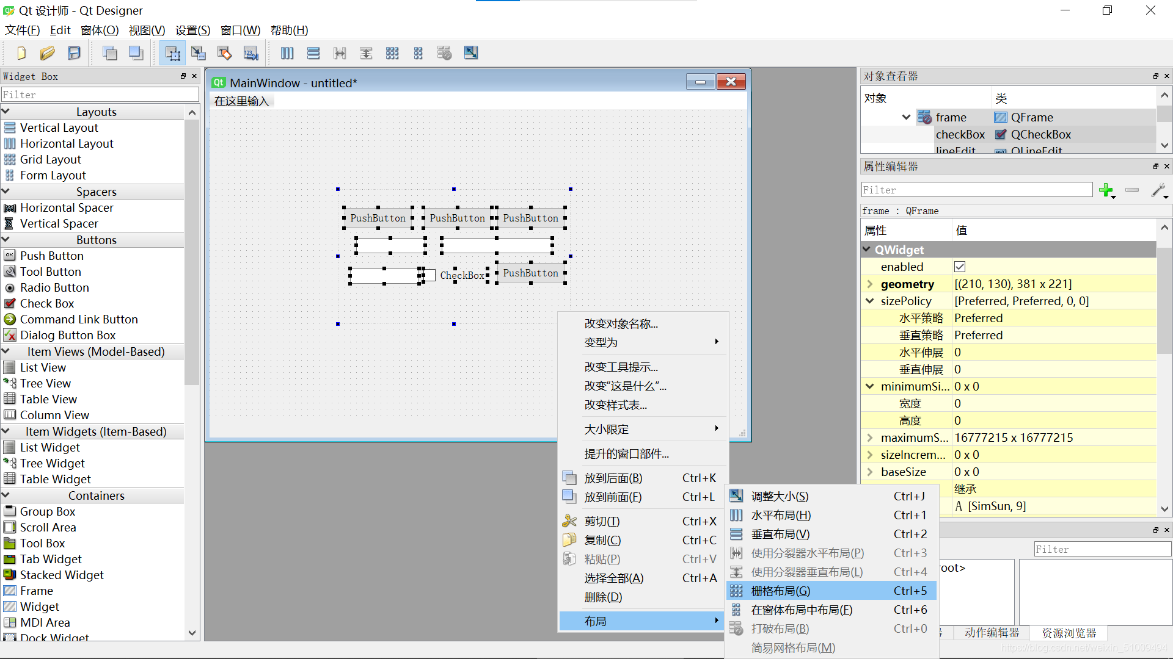The width and height of the screenshot is (1173, 659).
Task: Click the vertical splitter layout toolbar icon
Action: click(x=366, y=53)
